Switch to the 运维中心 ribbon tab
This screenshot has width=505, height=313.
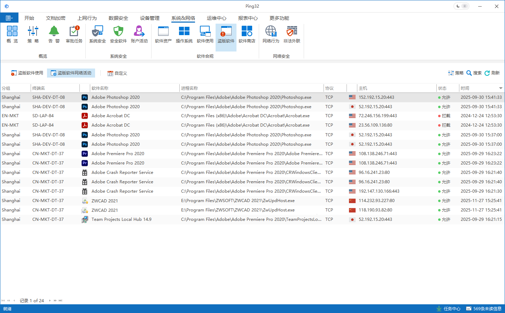[x=216, y=18]
